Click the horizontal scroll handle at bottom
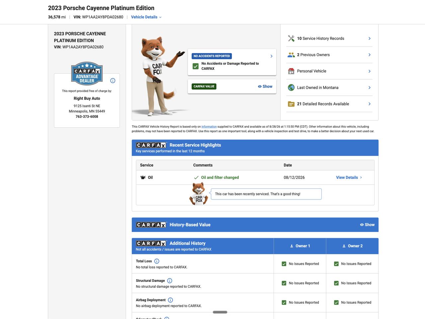425x319 pixels. click(220, 312)
